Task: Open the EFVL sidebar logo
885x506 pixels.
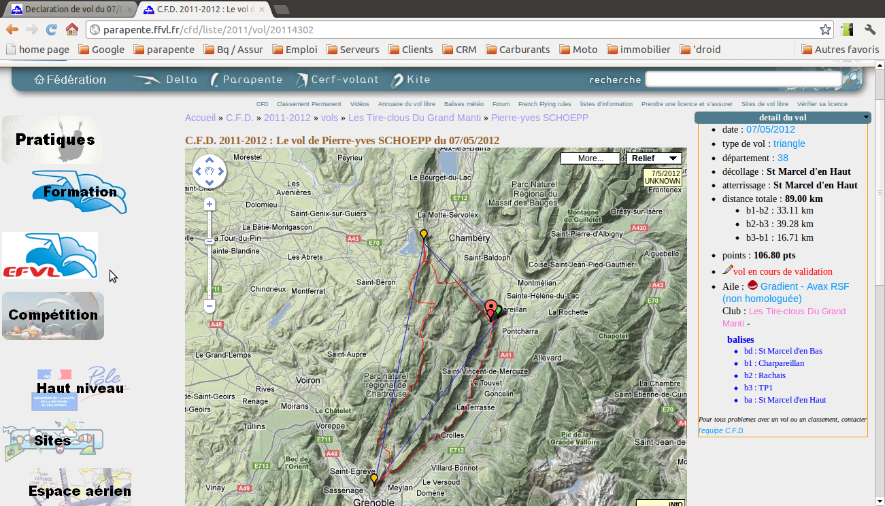Action: pyautogui.click(x=50, y=255)
